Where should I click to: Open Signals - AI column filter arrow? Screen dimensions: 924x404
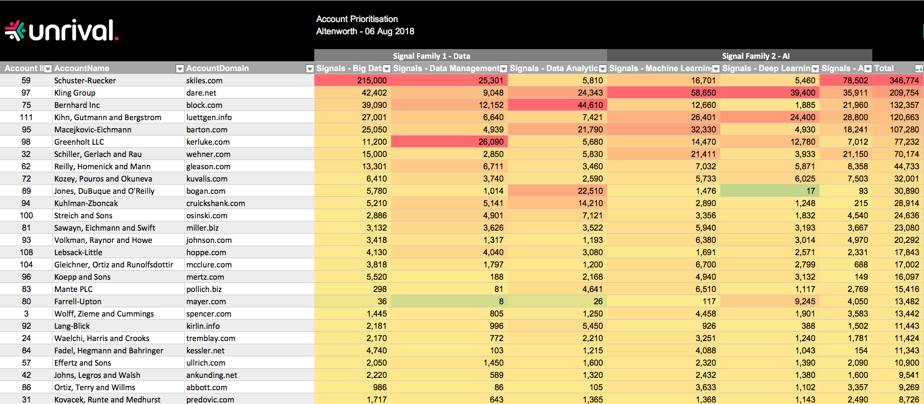coord(868,69)
